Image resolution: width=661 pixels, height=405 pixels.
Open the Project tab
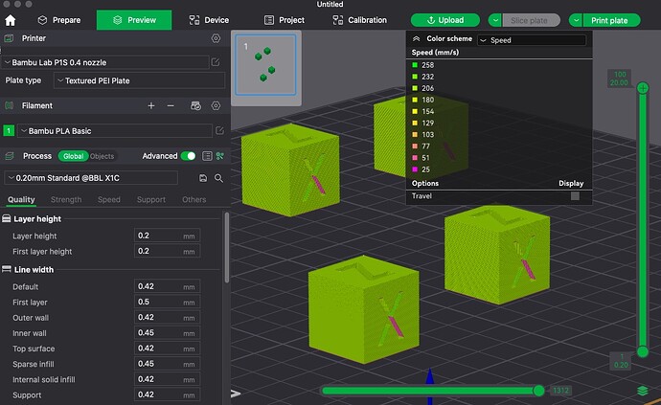pos(285,20)
